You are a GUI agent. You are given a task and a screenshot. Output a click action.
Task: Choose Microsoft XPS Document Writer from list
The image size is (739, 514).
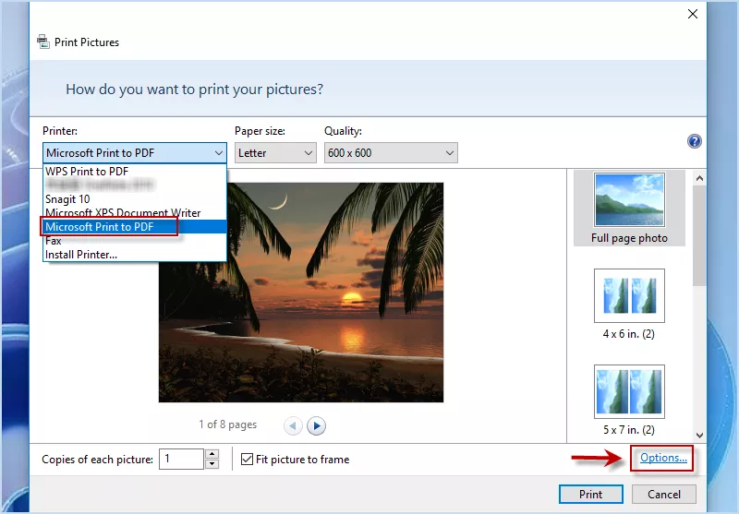click(x=123, y=213)
